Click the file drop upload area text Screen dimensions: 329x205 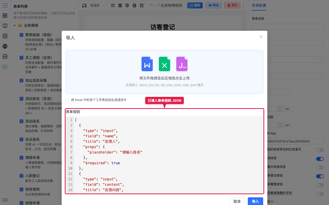(164, 78)
